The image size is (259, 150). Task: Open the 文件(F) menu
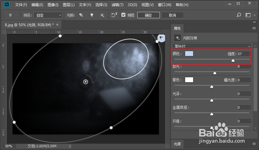(x=21, y=5)
